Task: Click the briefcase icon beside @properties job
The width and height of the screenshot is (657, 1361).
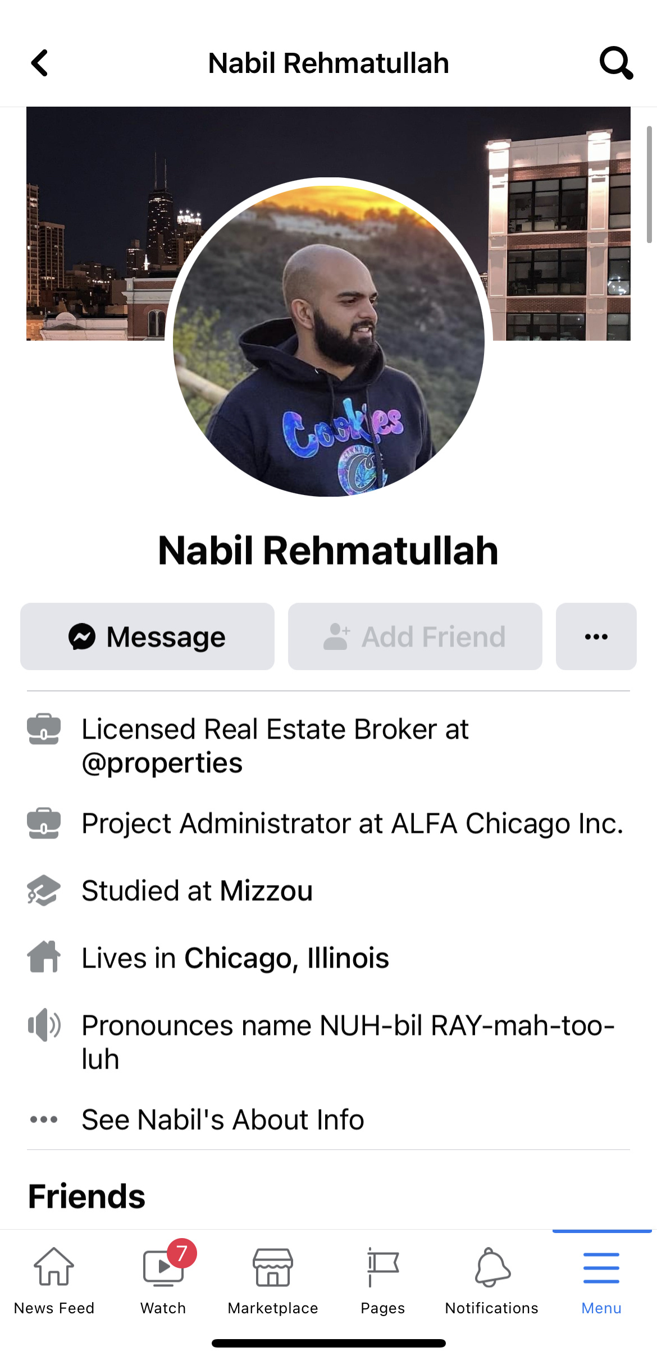Action: (44, 729)
